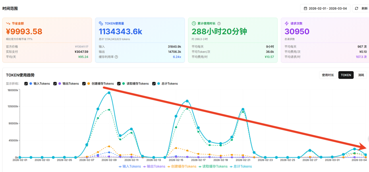Click the 总计Tokens peak data point on 2026-02-09
This screenshot has height=172, width=369.
click(x=109, y=93)
